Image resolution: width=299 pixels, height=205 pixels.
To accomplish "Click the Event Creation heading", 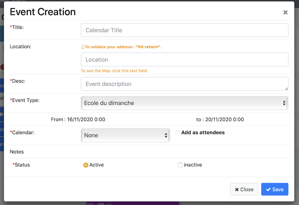I will [43, 12].
